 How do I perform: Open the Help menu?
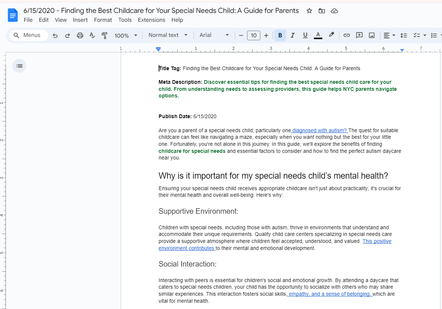[177, 20]
